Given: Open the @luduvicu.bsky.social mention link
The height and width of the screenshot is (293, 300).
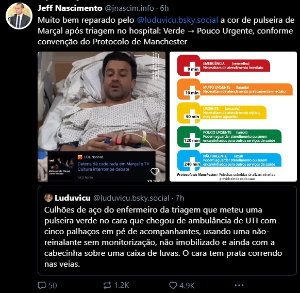Looking at the screenshot, I should pos(177,20).
